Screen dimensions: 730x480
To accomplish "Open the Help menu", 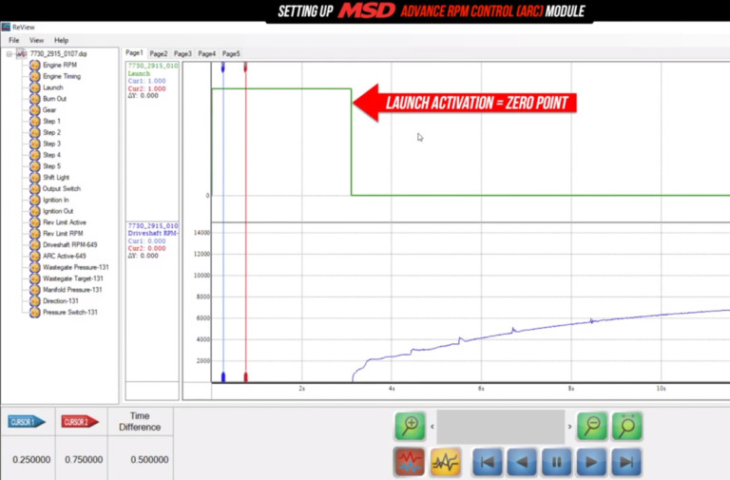I will pos(61,40).
